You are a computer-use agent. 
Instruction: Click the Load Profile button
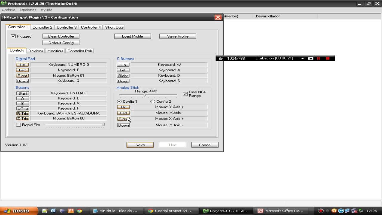(x=133, y=36)
